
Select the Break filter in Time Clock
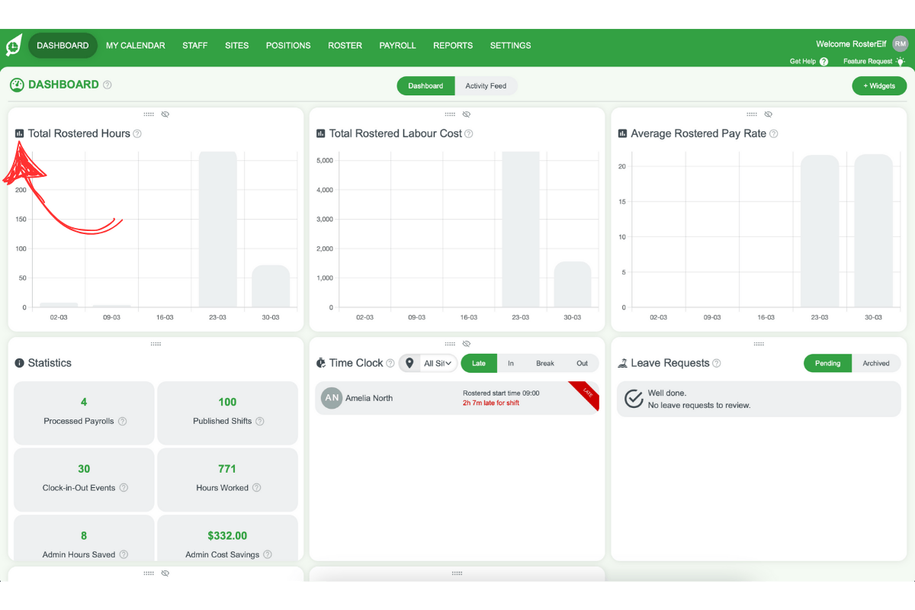[x=544, y=363]
